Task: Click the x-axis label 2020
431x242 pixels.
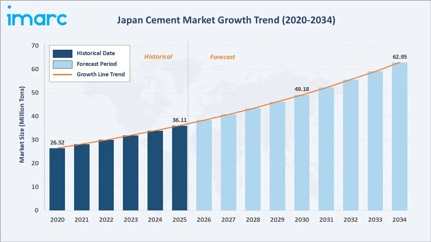Action: point(57,220)
